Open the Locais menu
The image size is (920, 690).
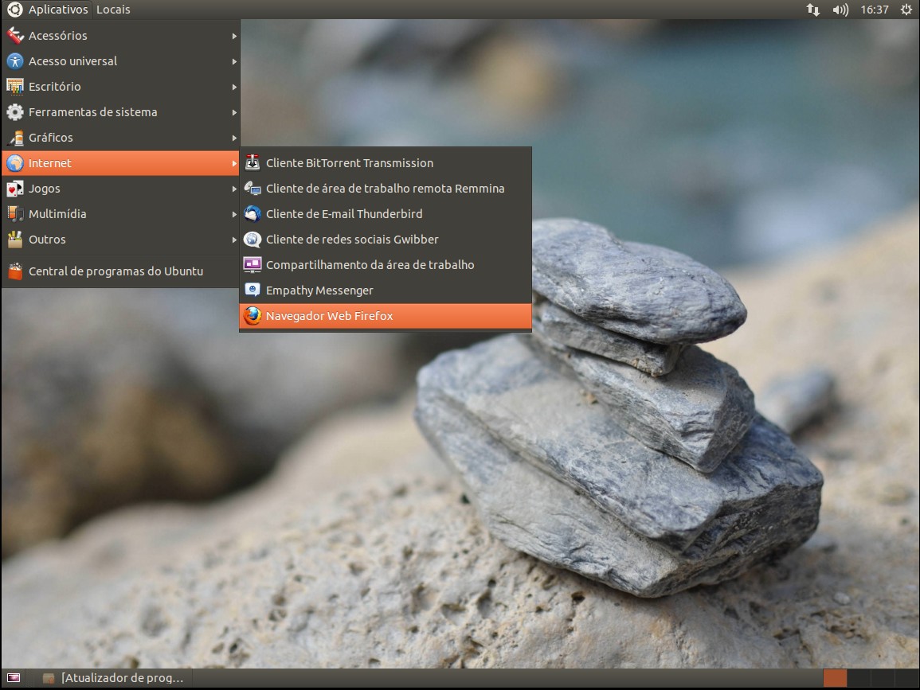(113, 10)
